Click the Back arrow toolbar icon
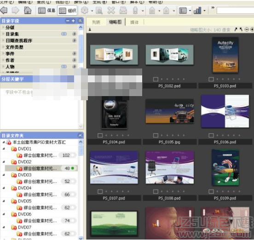This screenshot has height=240, width=254. (x=4, y=11)
